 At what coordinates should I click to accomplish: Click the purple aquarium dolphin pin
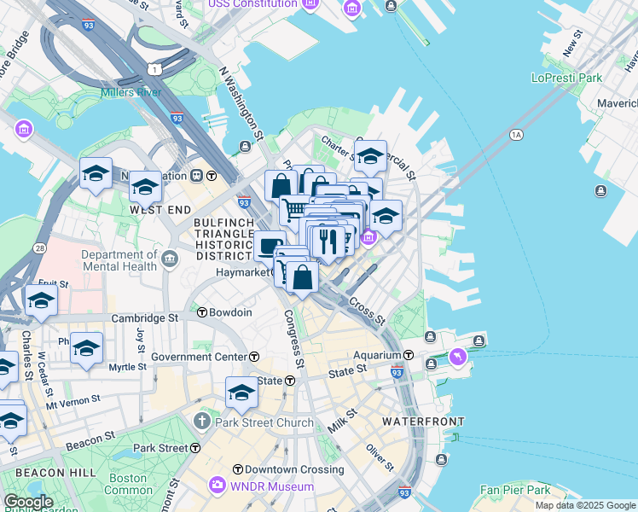(x=458, y=358)
